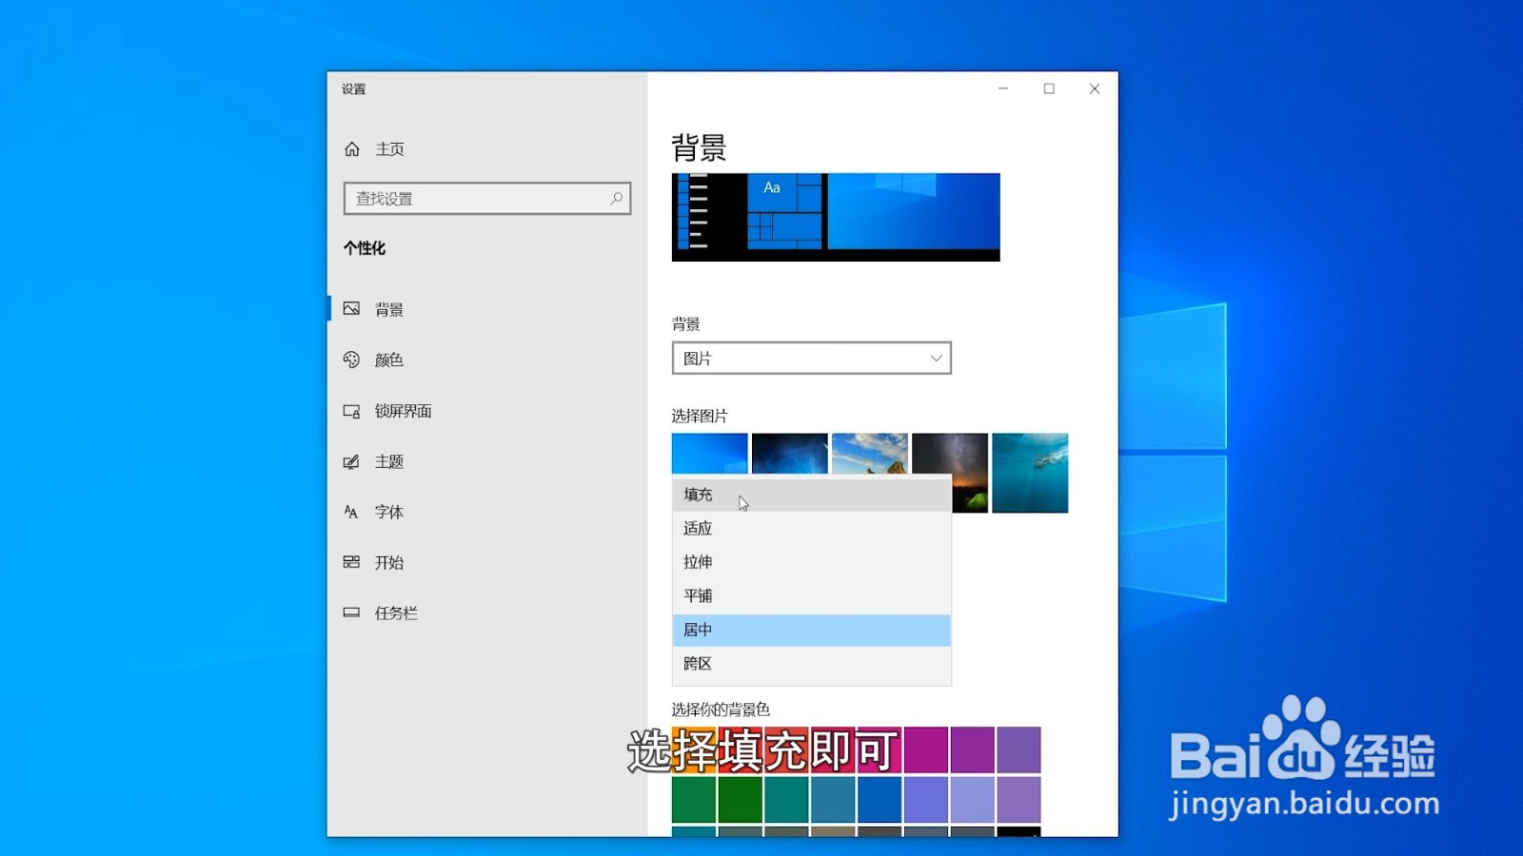Switch to 主题 settings

[388, 461]
